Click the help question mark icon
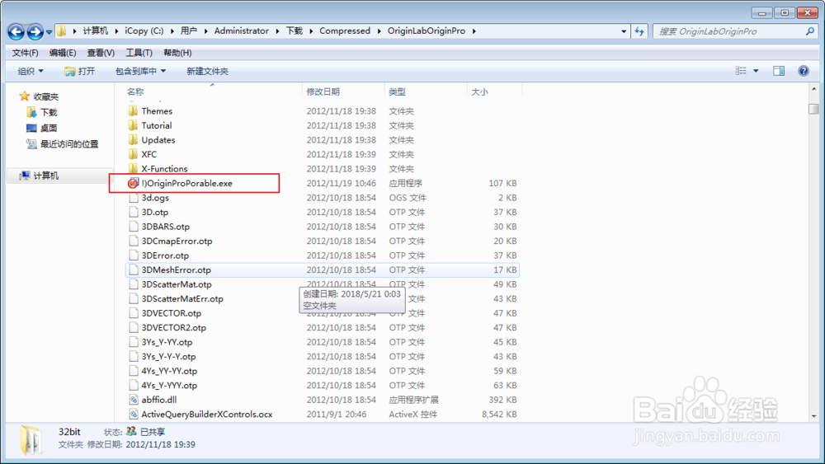Image resolution: width=825 pixels, height=464 pixels. (804, 70)
